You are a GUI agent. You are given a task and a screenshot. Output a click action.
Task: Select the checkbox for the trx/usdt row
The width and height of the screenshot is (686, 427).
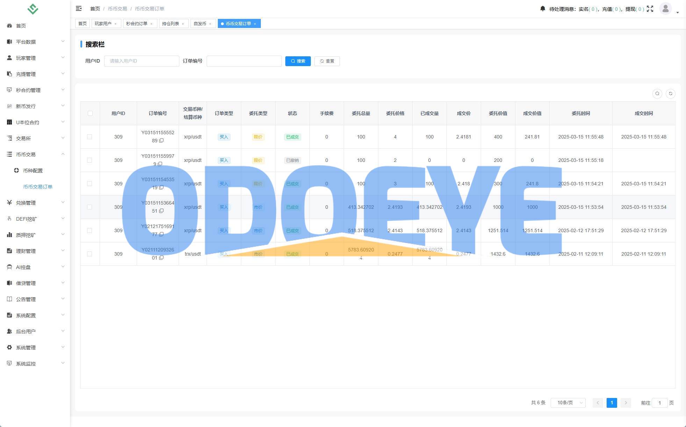coord(90,254)
